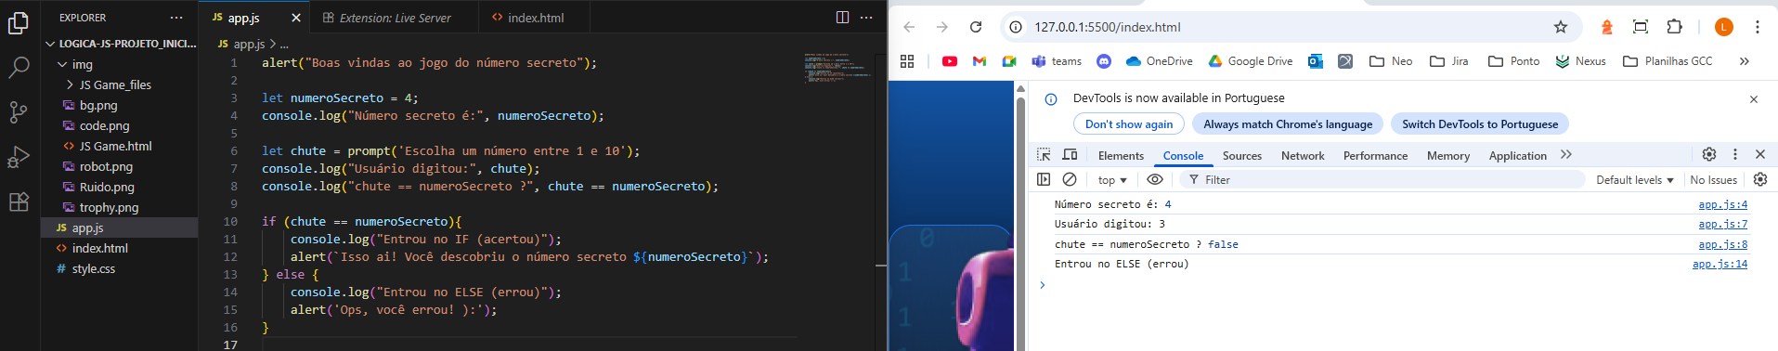Dismiss the DevTools language notification
Image resolution: width=1778 pixels, height=351 pixels.
[1753, 99]
